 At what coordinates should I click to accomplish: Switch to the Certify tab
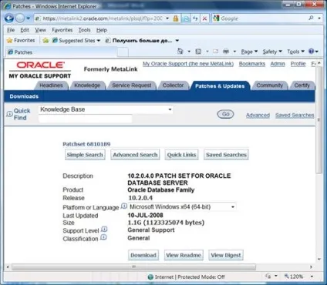click(302, 85)
